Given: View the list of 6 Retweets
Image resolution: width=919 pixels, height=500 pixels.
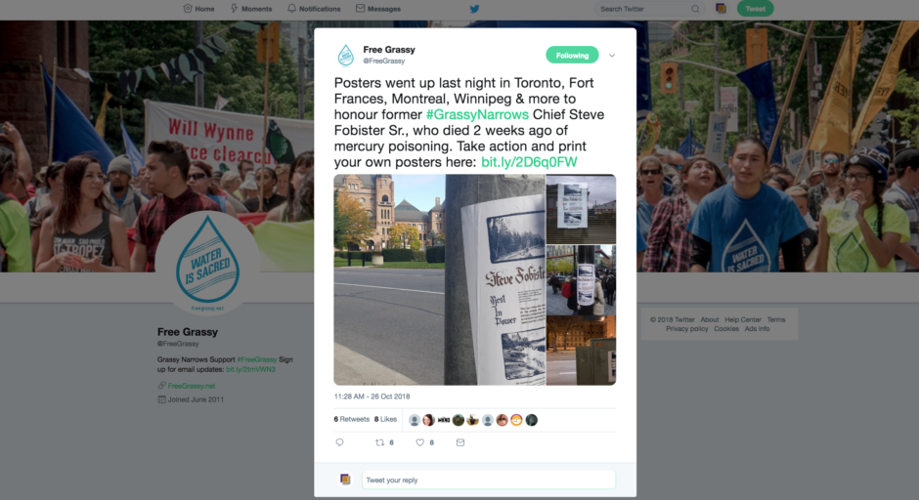Looking at the screenshot, I should point(352,419).
